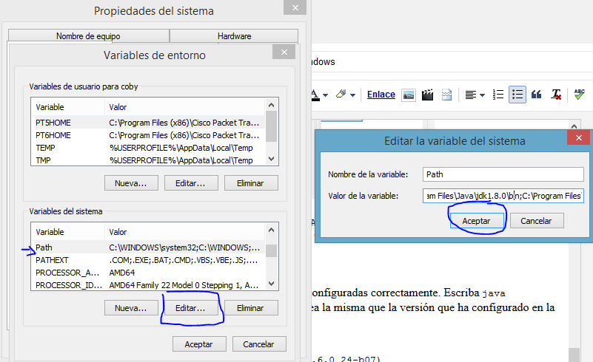Open the highlight color dropdown arrow

point(352,95)
